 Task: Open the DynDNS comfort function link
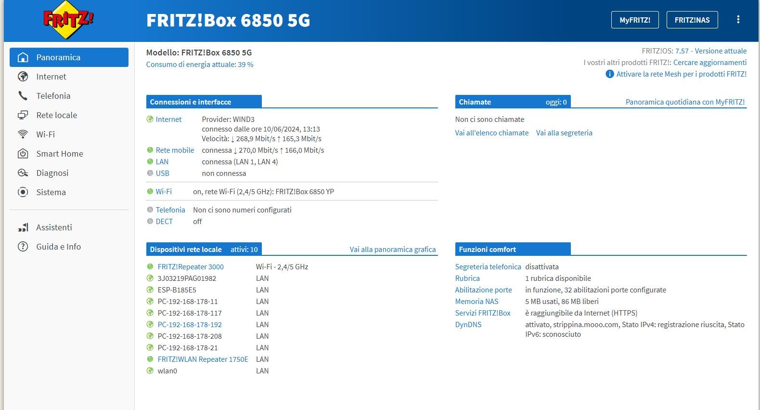pos(468,325)
